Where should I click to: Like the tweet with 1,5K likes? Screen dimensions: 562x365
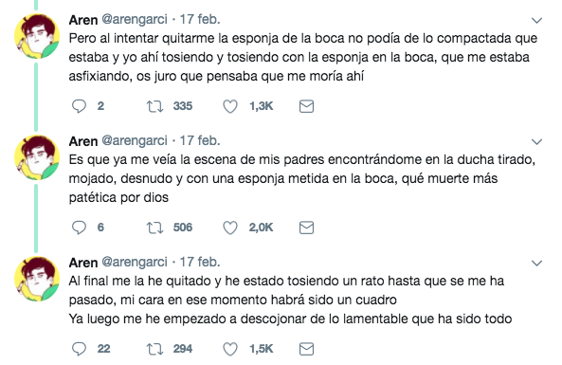point(230,349)
